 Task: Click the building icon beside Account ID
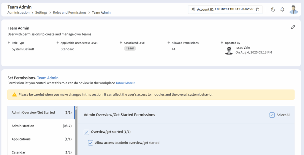(x=193, y=9)
